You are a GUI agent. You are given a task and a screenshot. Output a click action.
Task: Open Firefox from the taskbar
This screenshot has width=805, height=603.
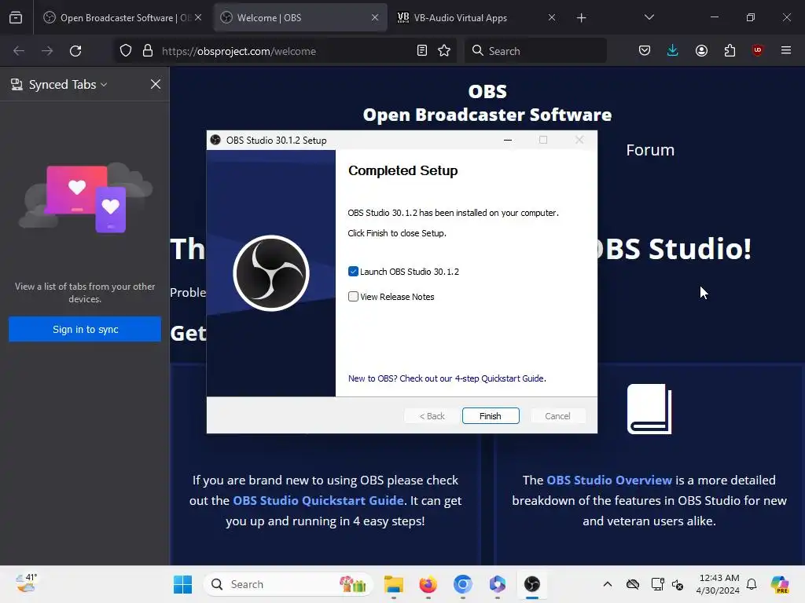428,584
